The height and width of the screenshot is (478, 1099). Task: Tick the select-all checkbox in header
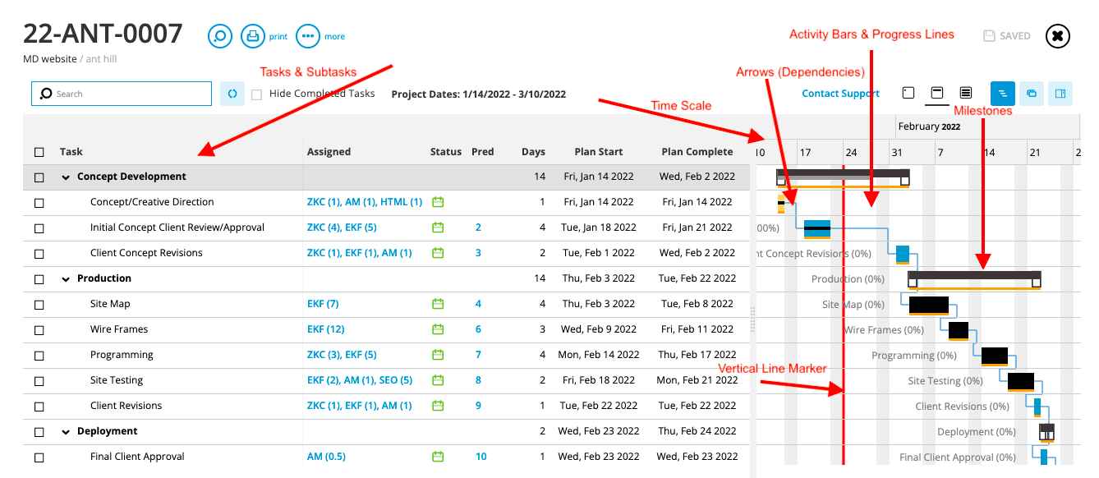point(39,152)
